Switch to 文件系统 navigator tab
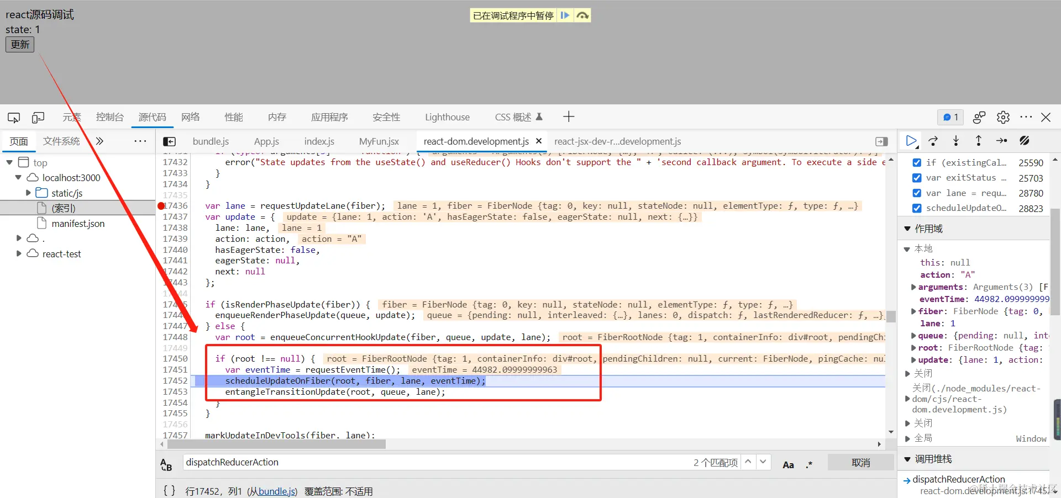This screenshot has height=498, width=1061. tap(61, 141)
